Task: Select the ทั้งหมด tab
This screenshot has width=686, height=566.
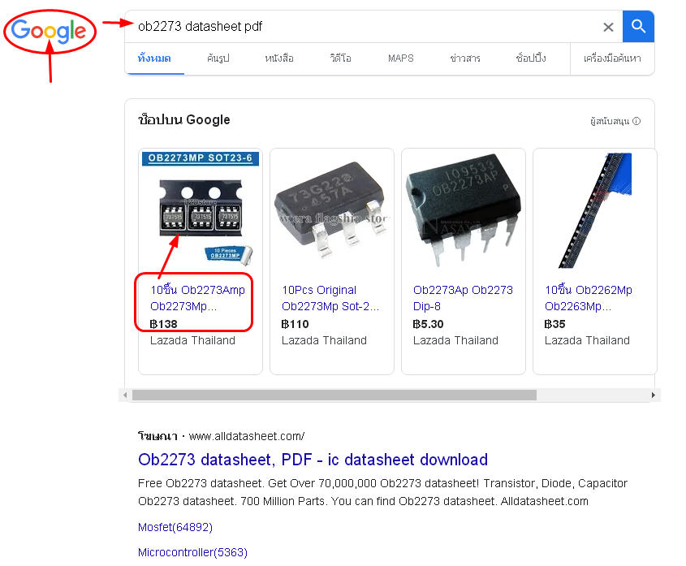Action: pyautogui.click(x=154, y=58)
